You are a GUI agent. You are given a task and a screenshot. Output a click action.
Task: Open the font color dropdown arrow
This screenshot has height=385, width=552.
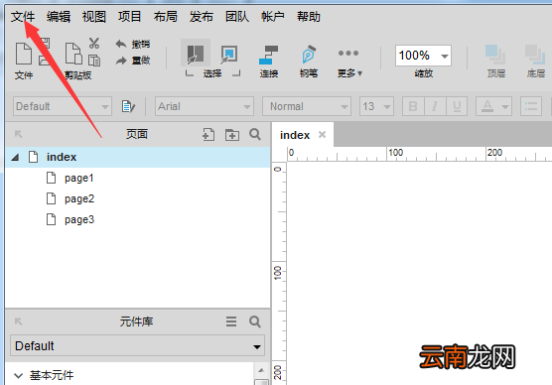tap(505, 106)
